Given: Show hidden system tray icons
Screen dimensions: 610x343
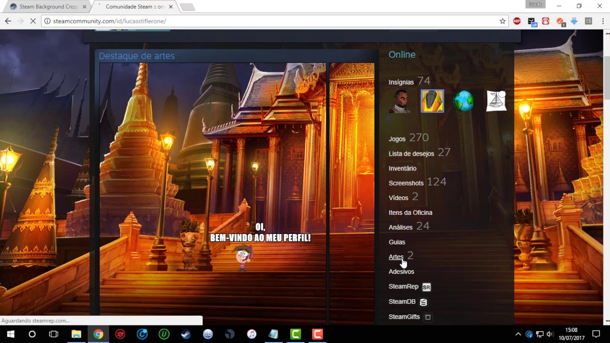Looking at the screenshot, I should [x=518, y=334].
